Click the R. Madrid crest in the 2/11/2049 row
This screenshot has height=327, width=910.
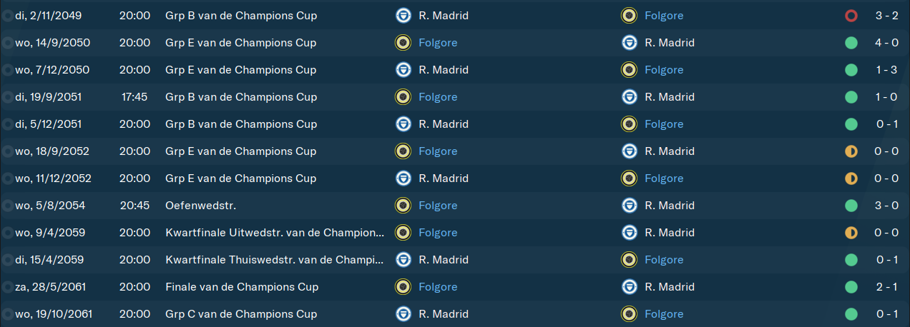pos(403,16)
